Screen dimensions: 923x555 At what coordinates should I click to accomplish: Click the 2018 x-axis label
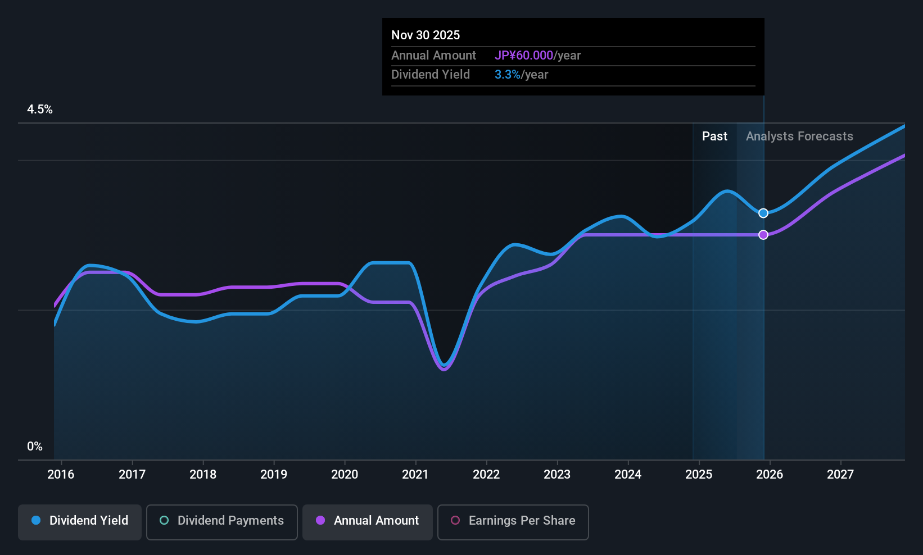(x=203, y=475)
